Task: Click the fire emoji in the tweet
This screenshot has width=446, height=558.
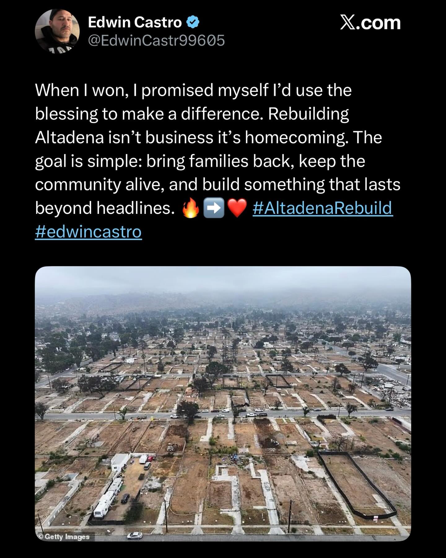Action: 190,208
